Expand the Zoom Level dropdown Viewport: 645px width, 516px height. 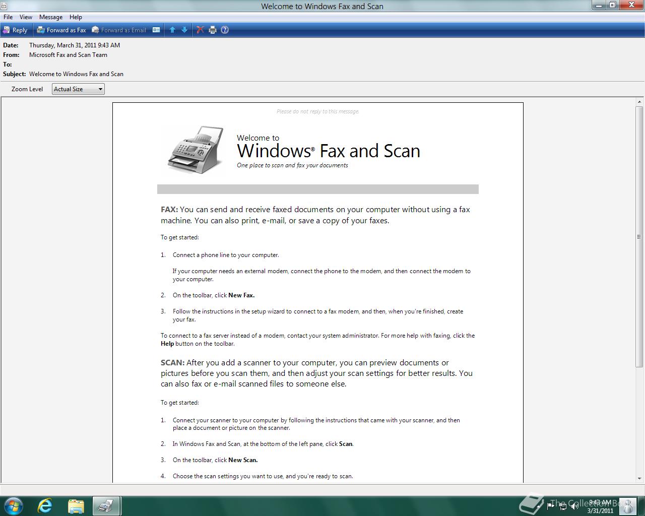coord(78,89)
